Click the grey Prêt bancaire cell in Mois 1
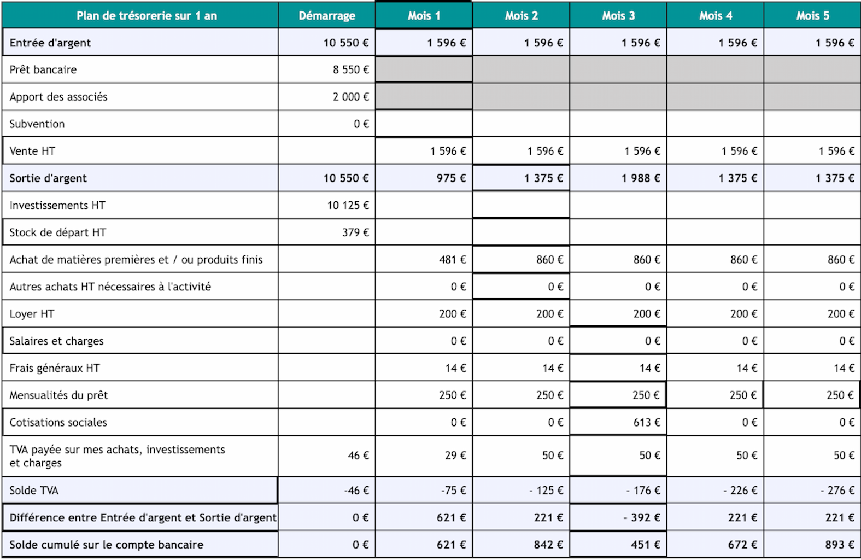This screenshot has height=560, width=861. click(x=424, y=69)
